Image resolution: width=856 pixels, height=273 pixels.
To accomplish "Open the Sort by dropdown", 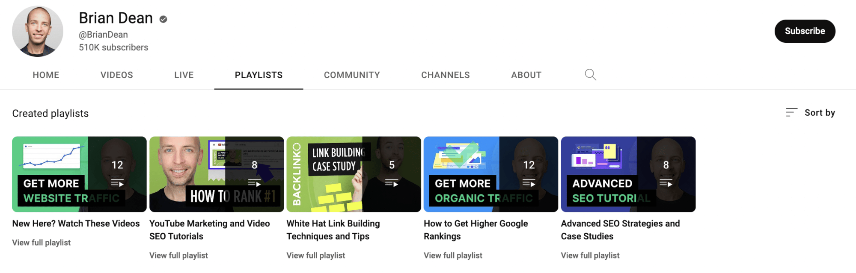I will coord(810,112).
